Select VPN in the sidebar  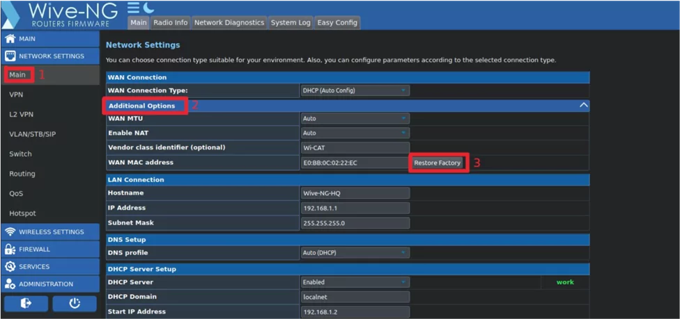16,95
